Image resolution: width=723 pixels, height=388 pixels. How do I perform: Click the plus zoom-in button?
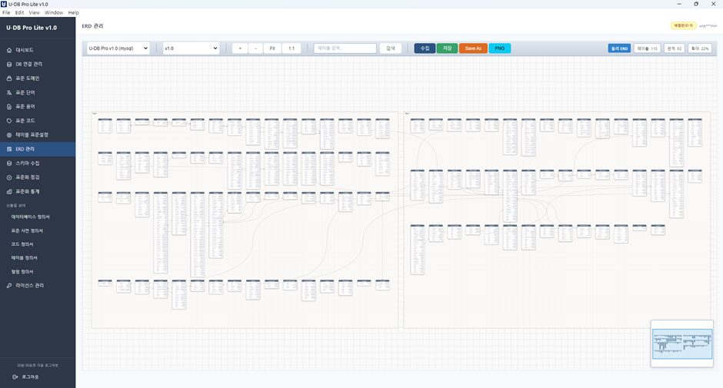tap(240, 48)
